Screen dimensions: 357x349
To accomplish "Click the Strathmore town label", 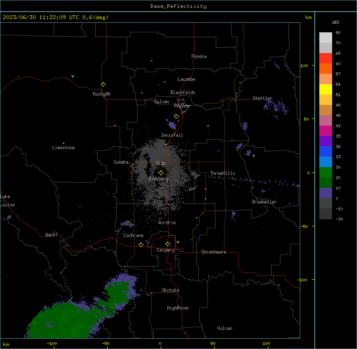I will click(214, 252).
